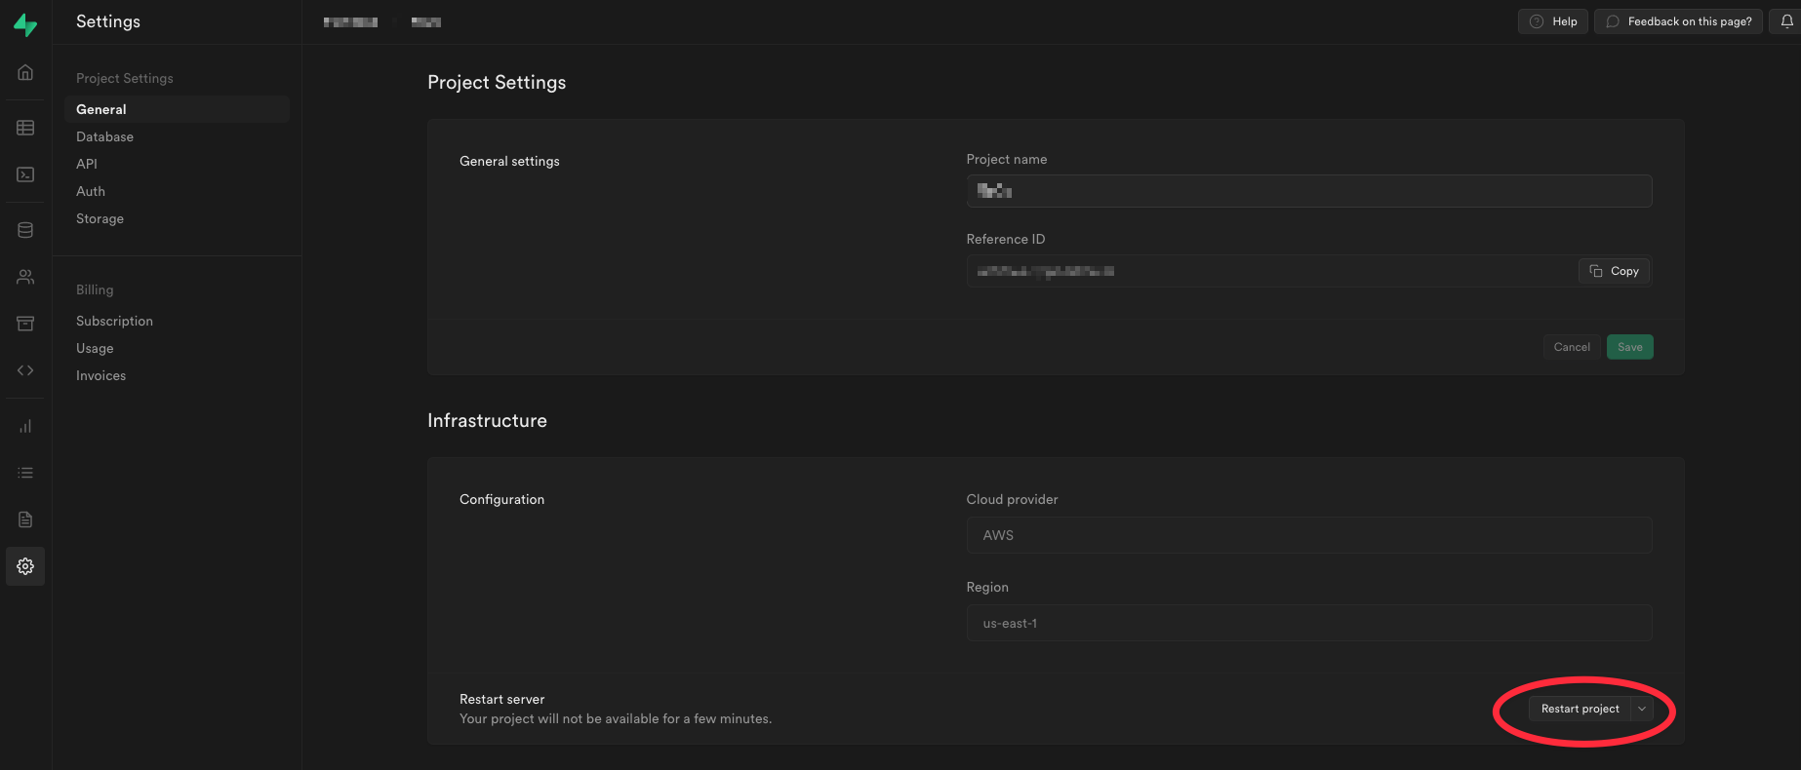This screenshot has height=770, width=1801.
Task: Go to Subscription billing page
Action: click(114, 321)
